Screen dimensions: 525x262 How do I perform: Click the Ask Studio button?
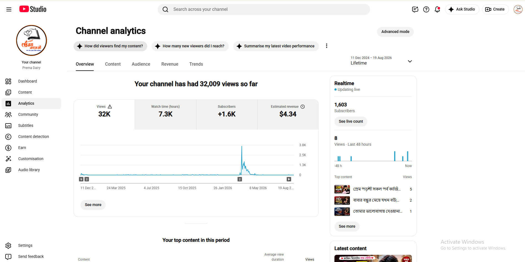point(462,9)
